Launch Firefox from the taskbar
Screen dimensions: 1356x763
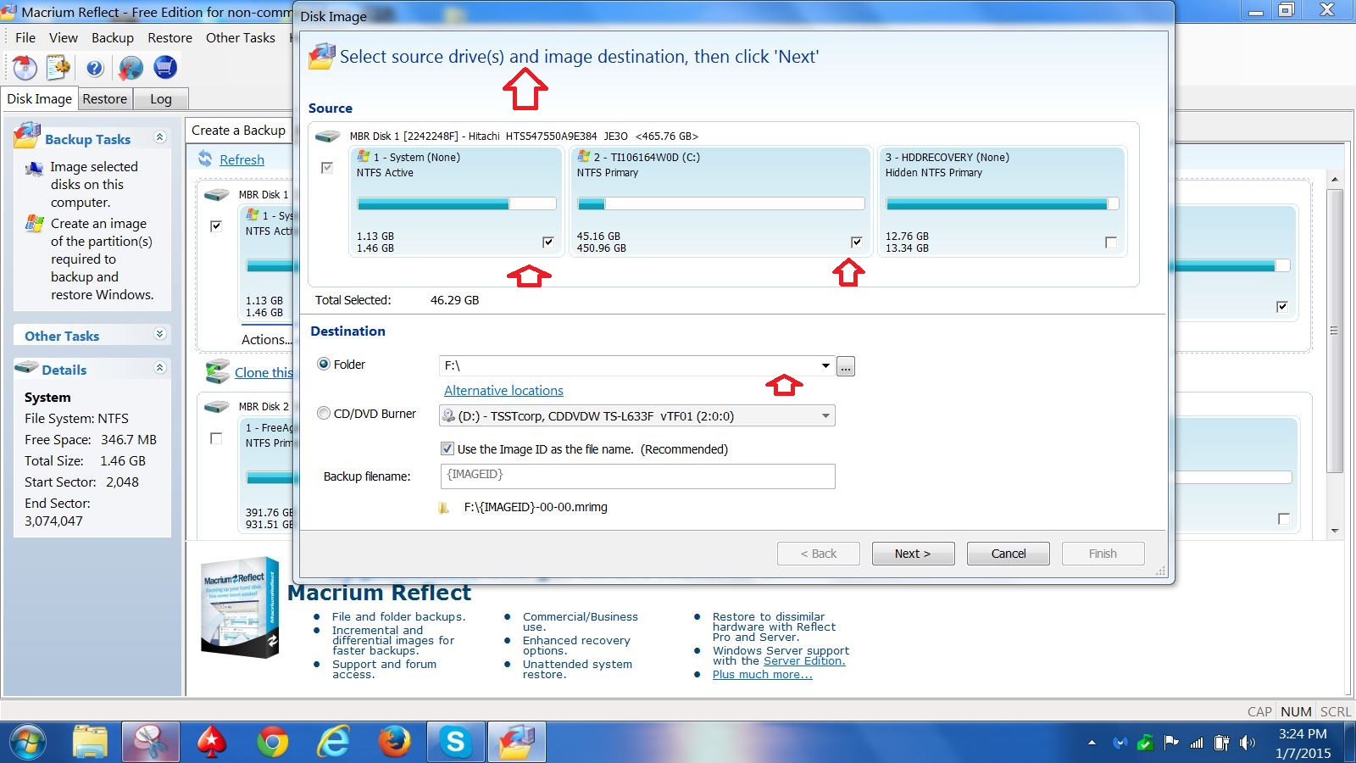394,743
